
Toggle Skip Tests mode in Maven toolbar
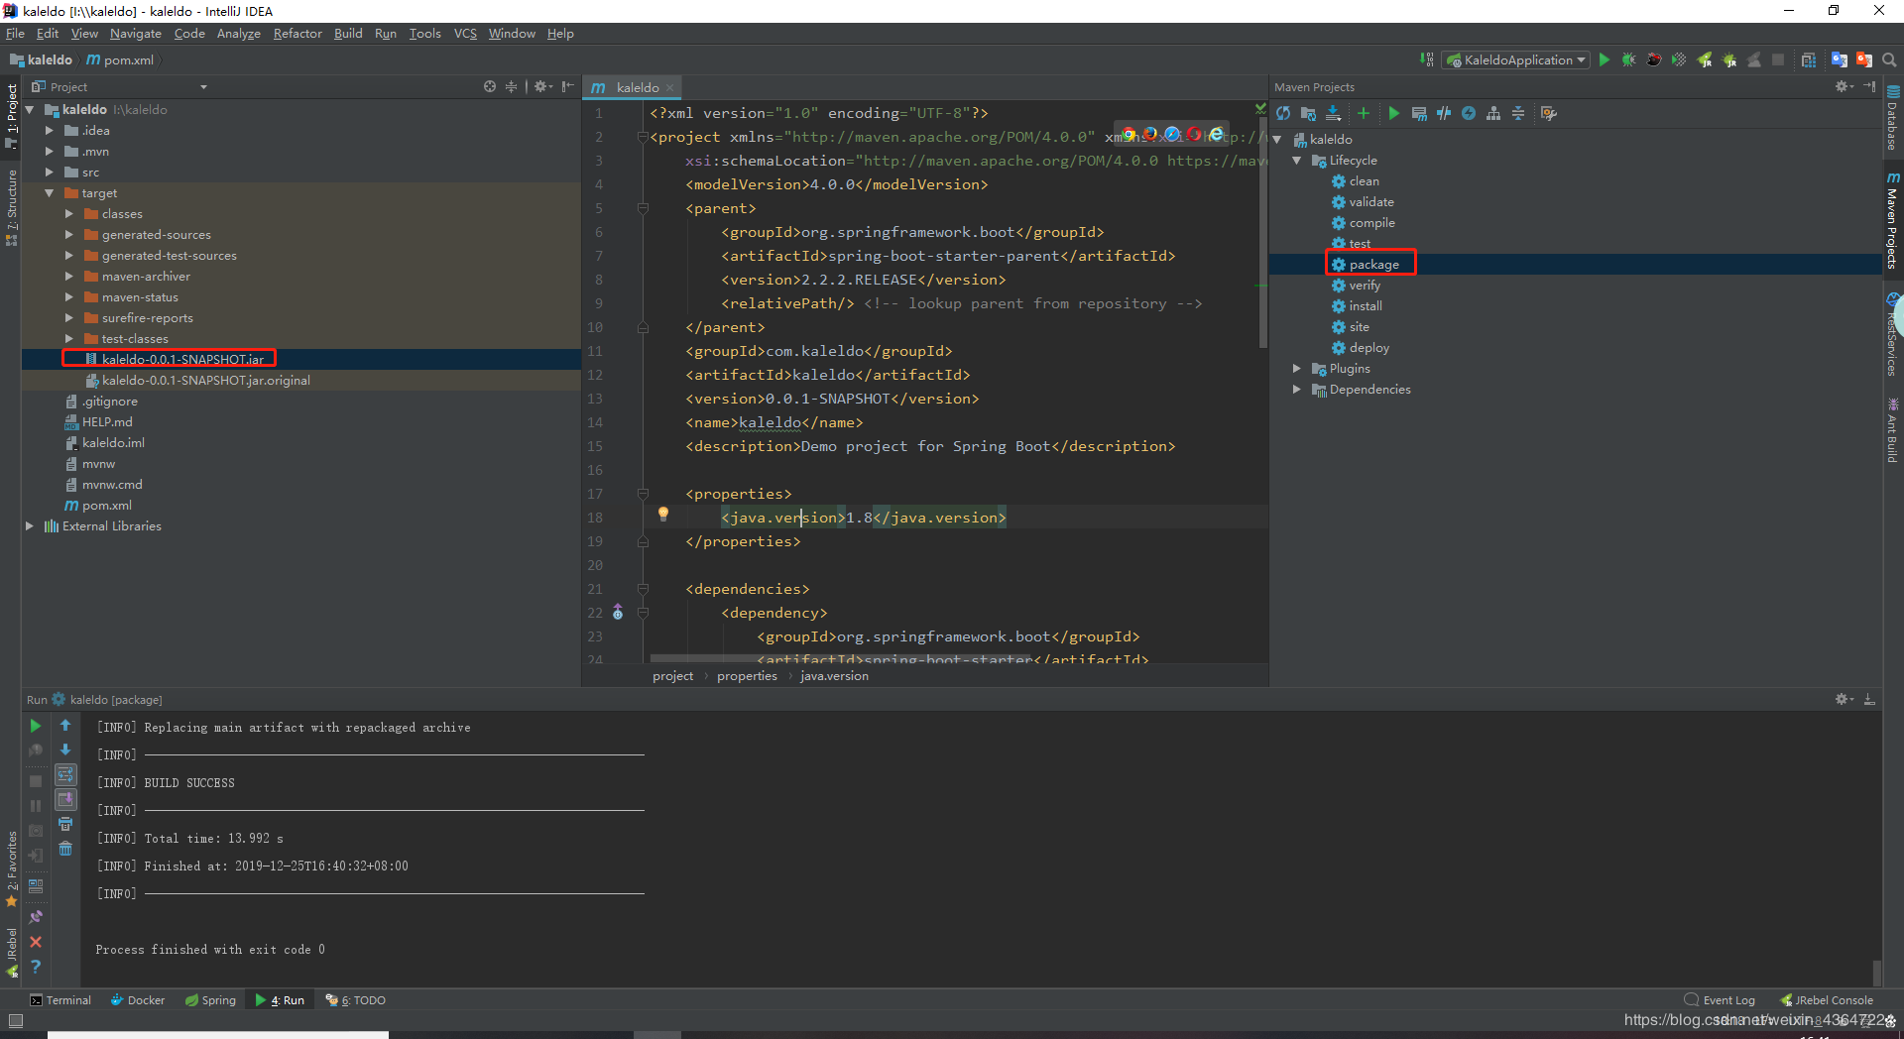coord(1469,114)
